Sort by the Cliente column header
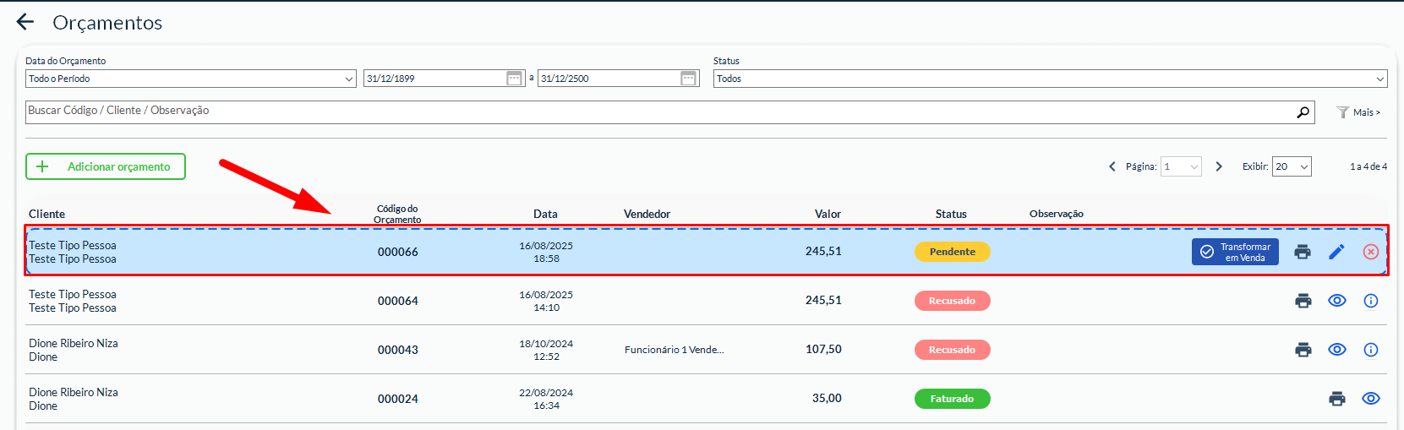Image resolution: width=1404 pixels, height=430 pixels. pos(47,214)
